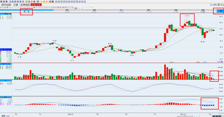Screen dimensions: 224x117
Task: Click the green icon in the top toolbar
Action: pos(26,2)
